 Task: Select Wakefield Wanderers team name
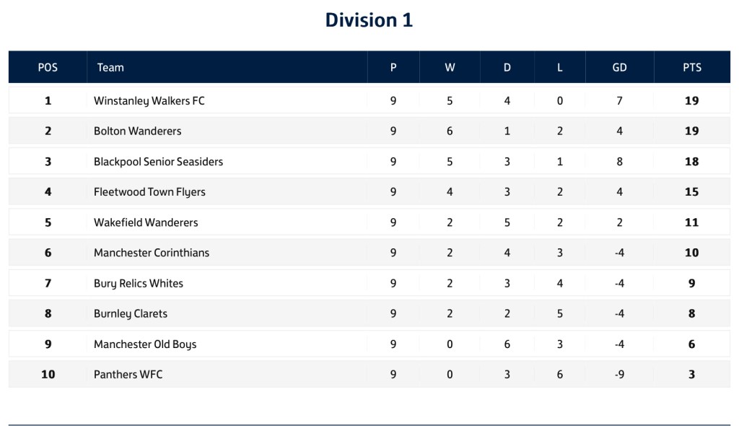[x=146, y=222]
